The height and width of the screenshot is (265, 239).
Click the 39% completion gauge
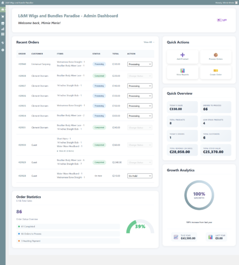(x=140, y=227)
